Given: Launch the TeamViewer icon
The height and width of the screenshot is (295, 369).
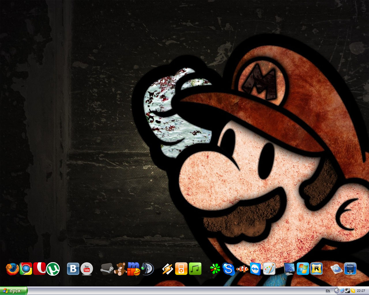Looking at the screenshot, I should (255, 269).
